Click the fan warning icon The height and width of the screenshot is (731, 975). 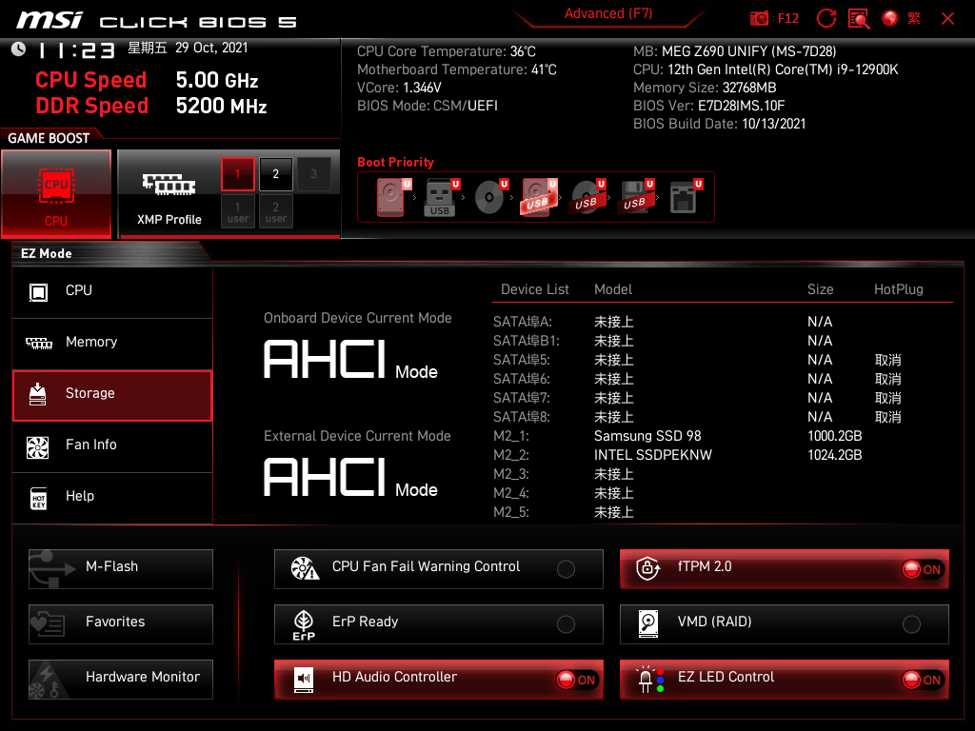click(x=305, y=568)
